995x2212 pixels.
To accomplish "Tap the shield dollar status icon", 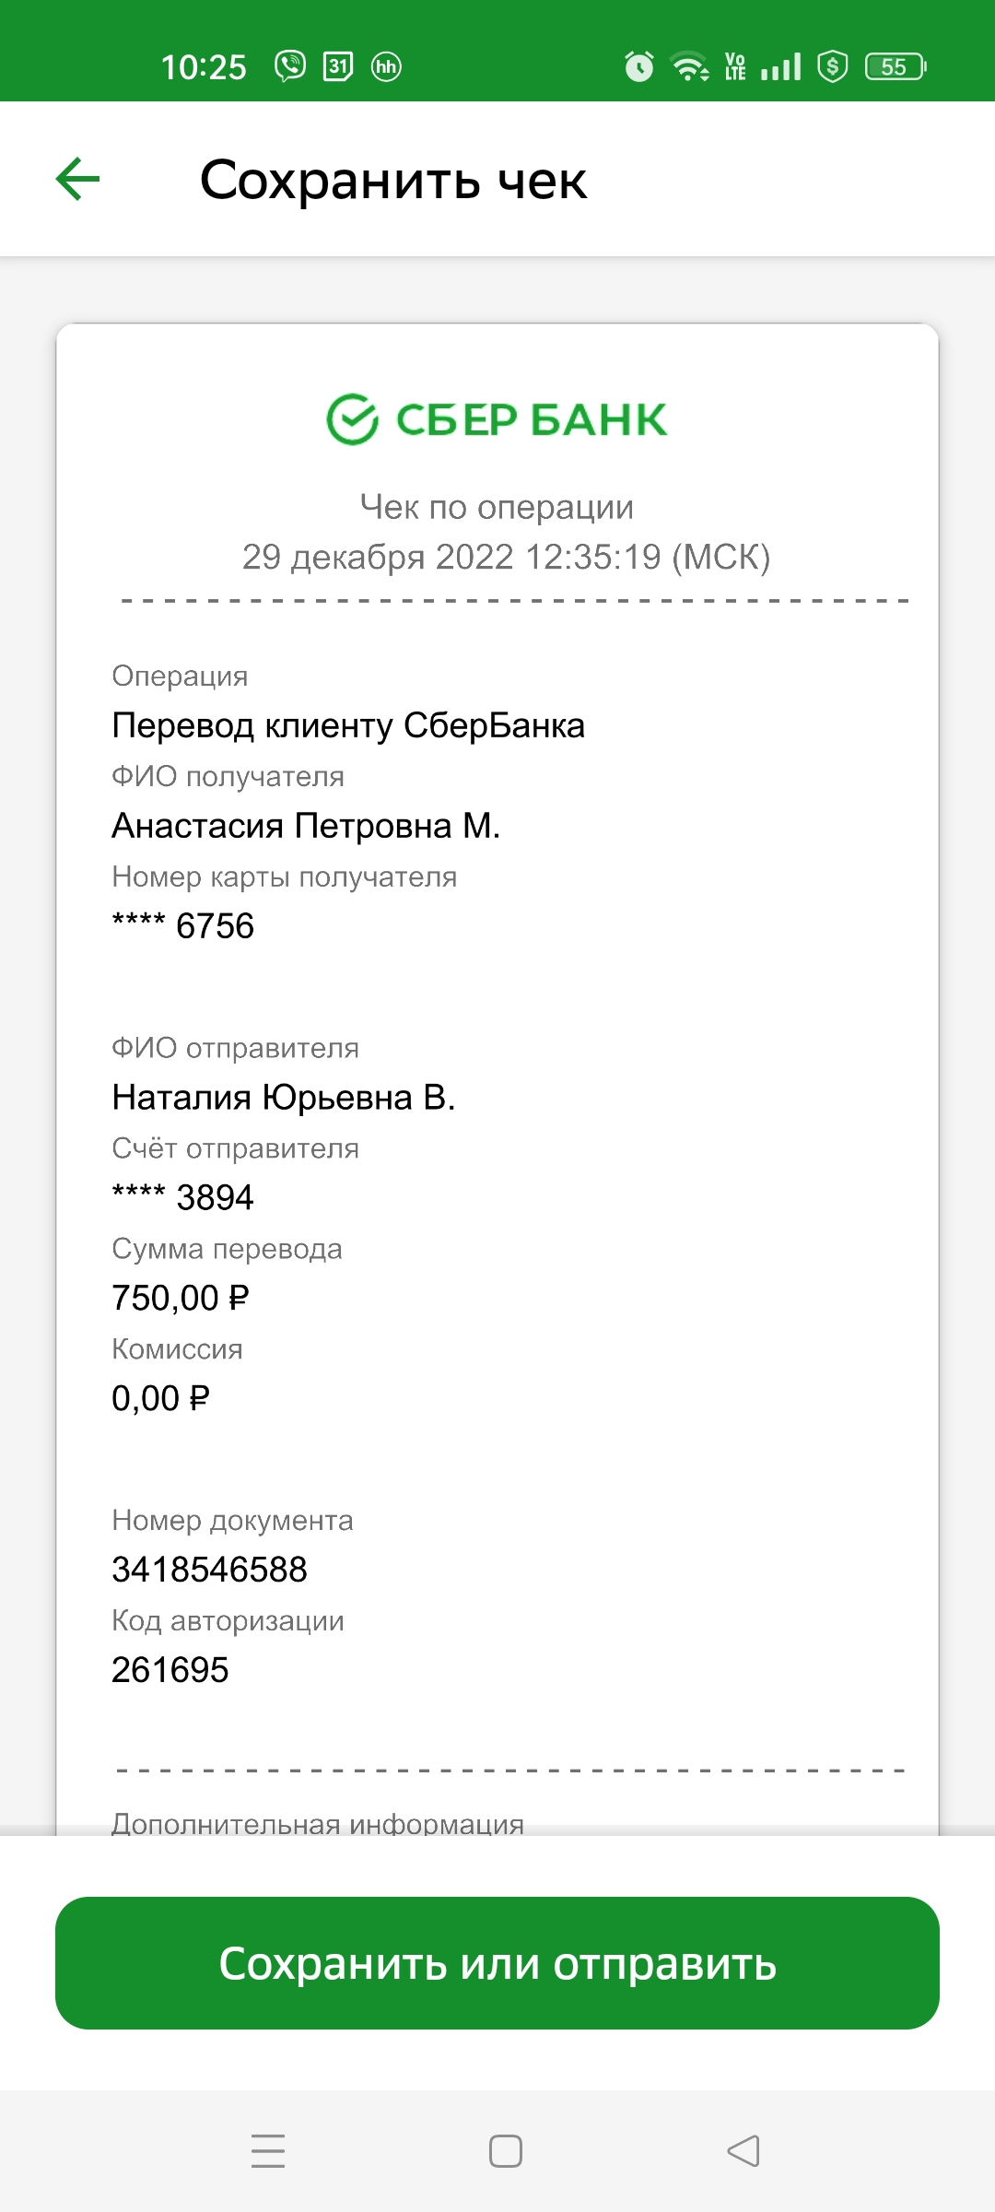I will click(x=833, y=66).
